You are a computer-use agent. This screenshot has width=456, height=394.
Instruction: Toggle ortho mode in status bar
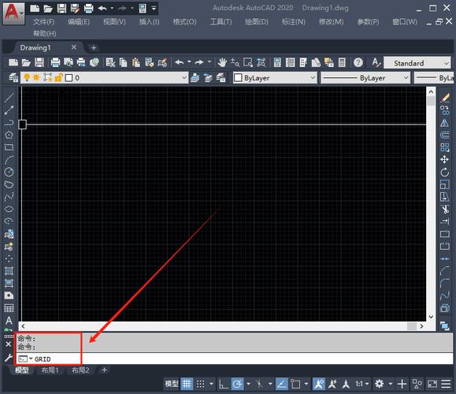tap(223, 384)
